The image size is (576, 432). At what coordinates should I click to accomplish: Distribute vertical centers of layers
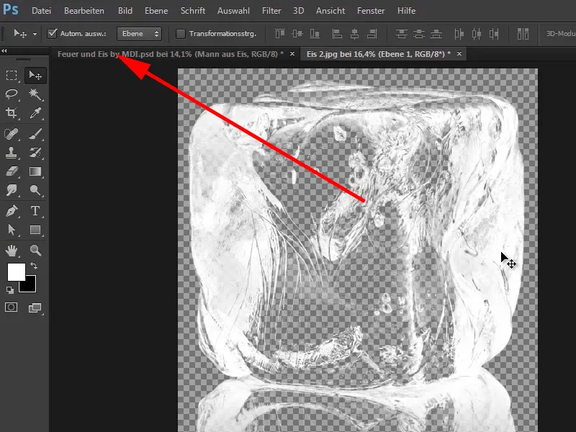tap(419, 34)
